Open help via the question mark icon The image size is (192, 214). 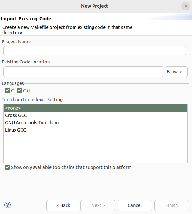click(8, 205)
